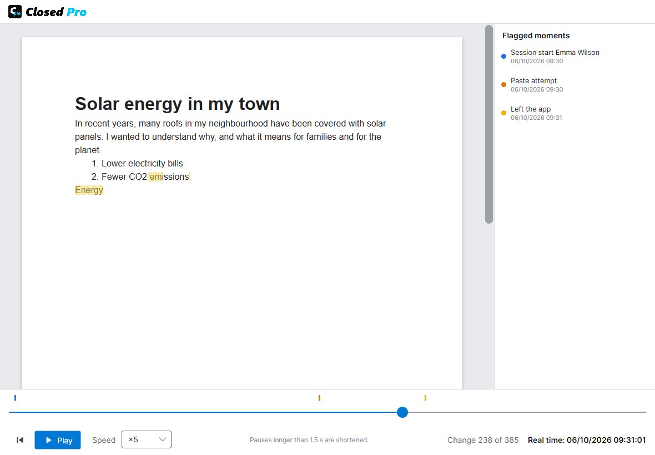Screen dimensions: 655x455
Task: Click the timeline playhead handle
Action: (402, 412)
